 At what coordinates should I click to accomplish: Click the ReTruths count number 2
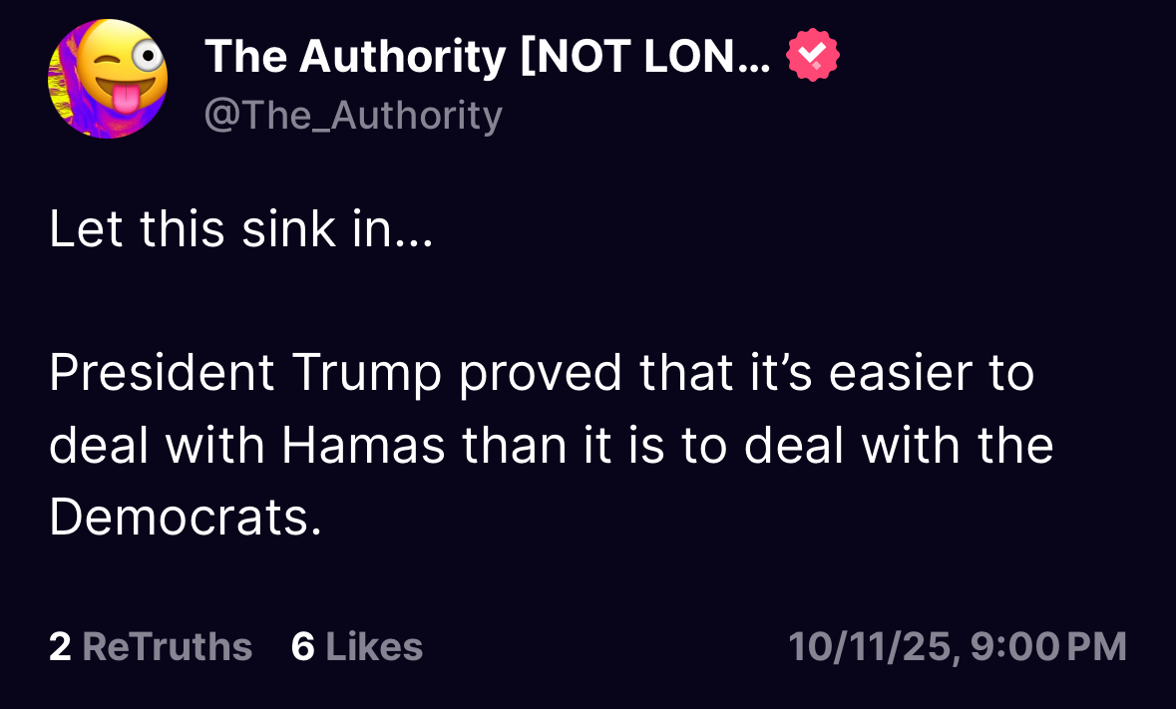pyautogui.click(x=60, y=646)
